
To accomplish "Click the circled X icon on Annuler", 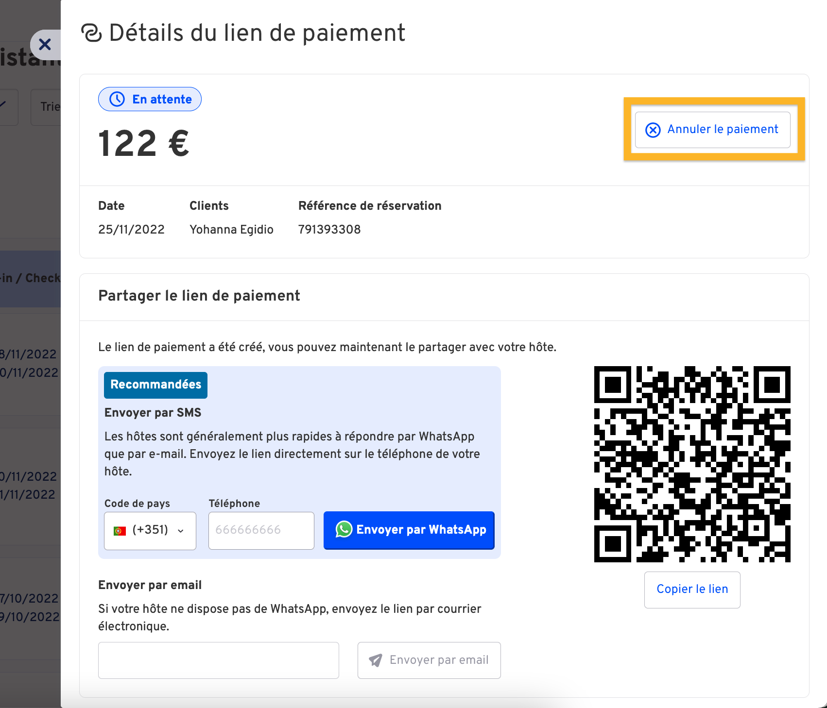I will coord(653,130).
